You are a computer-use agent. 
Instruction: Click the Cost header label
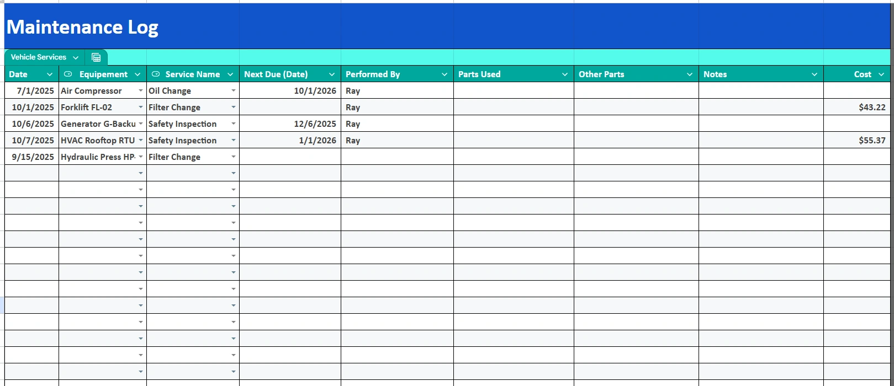pyautogui.click(x=863, y=74)
